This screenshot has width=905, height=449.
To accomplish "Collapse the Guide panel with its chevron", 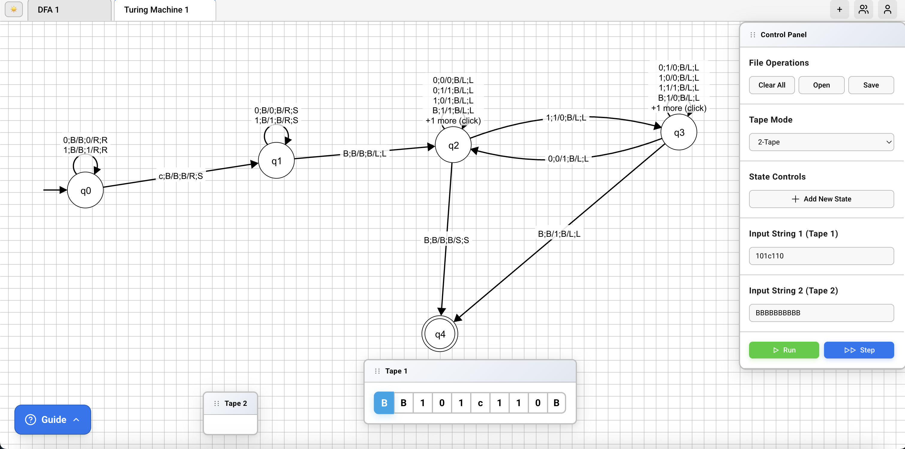I will [x=76, y=420].
